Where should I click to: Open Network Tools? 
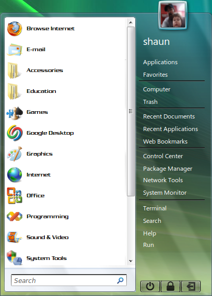tap(163, 180)
